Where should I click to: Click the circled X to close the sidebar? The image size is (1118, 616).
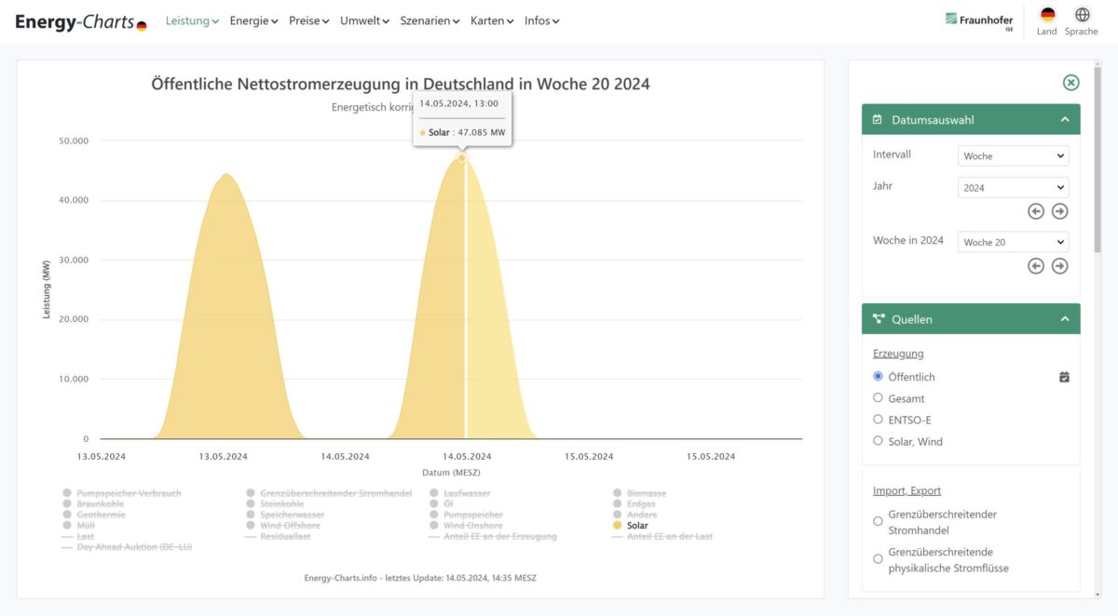pos(1071,82)
